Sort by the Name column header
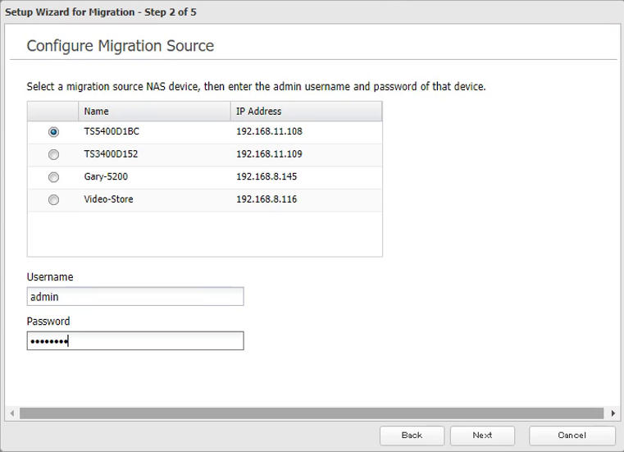Image resolution: width=624 pixels, height=452 pixels. (154, 112)
